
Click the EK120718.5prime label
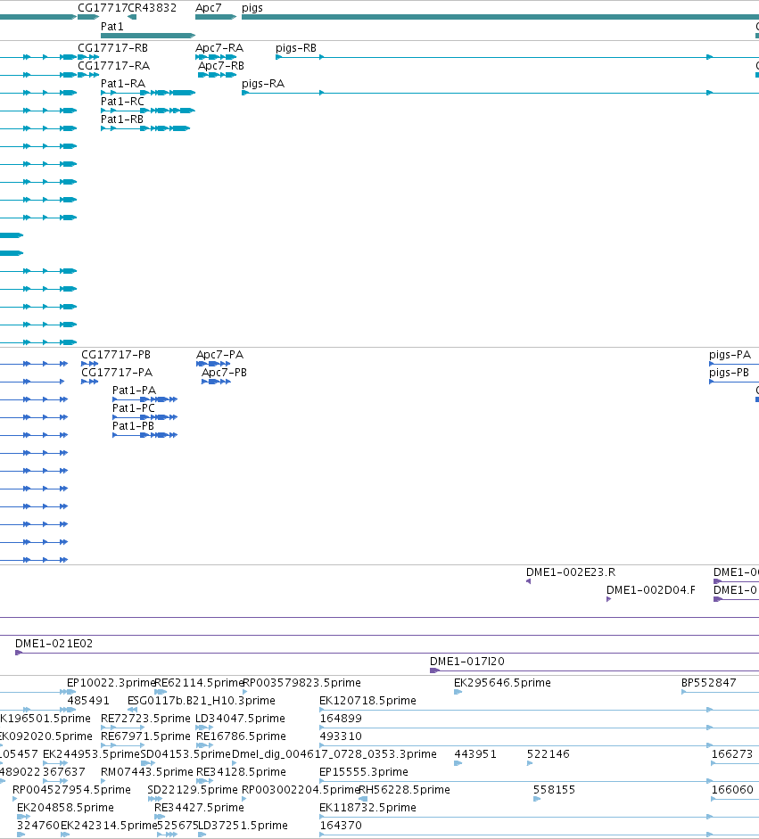point(367,701)
